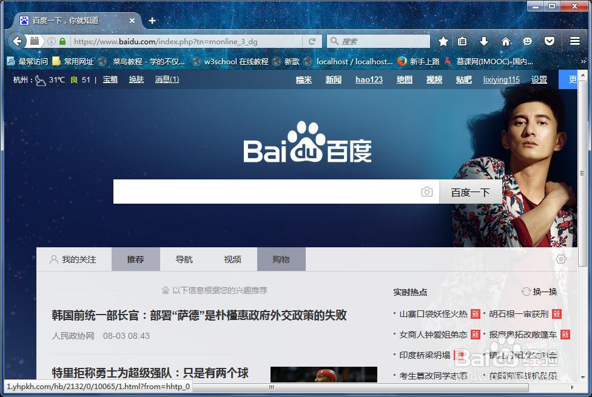Click the site information icon in address bar
This screenshot has height=397, width=592.
pyautogui.click(x=52, y=41)
